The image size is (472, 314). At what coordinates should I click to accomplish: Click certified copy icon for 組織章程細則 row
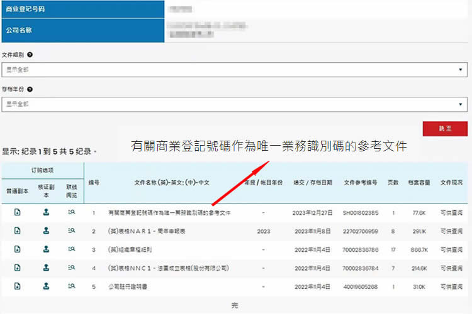pyautogui.click(x=46, y=249)
